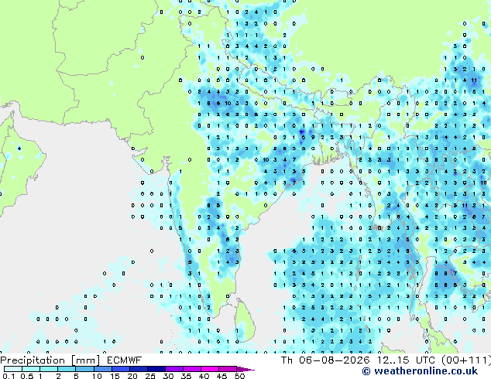Select the 35–40 mm legend color swatch
This screenshot has height=379, width=491.
click(x=191, y=369)
